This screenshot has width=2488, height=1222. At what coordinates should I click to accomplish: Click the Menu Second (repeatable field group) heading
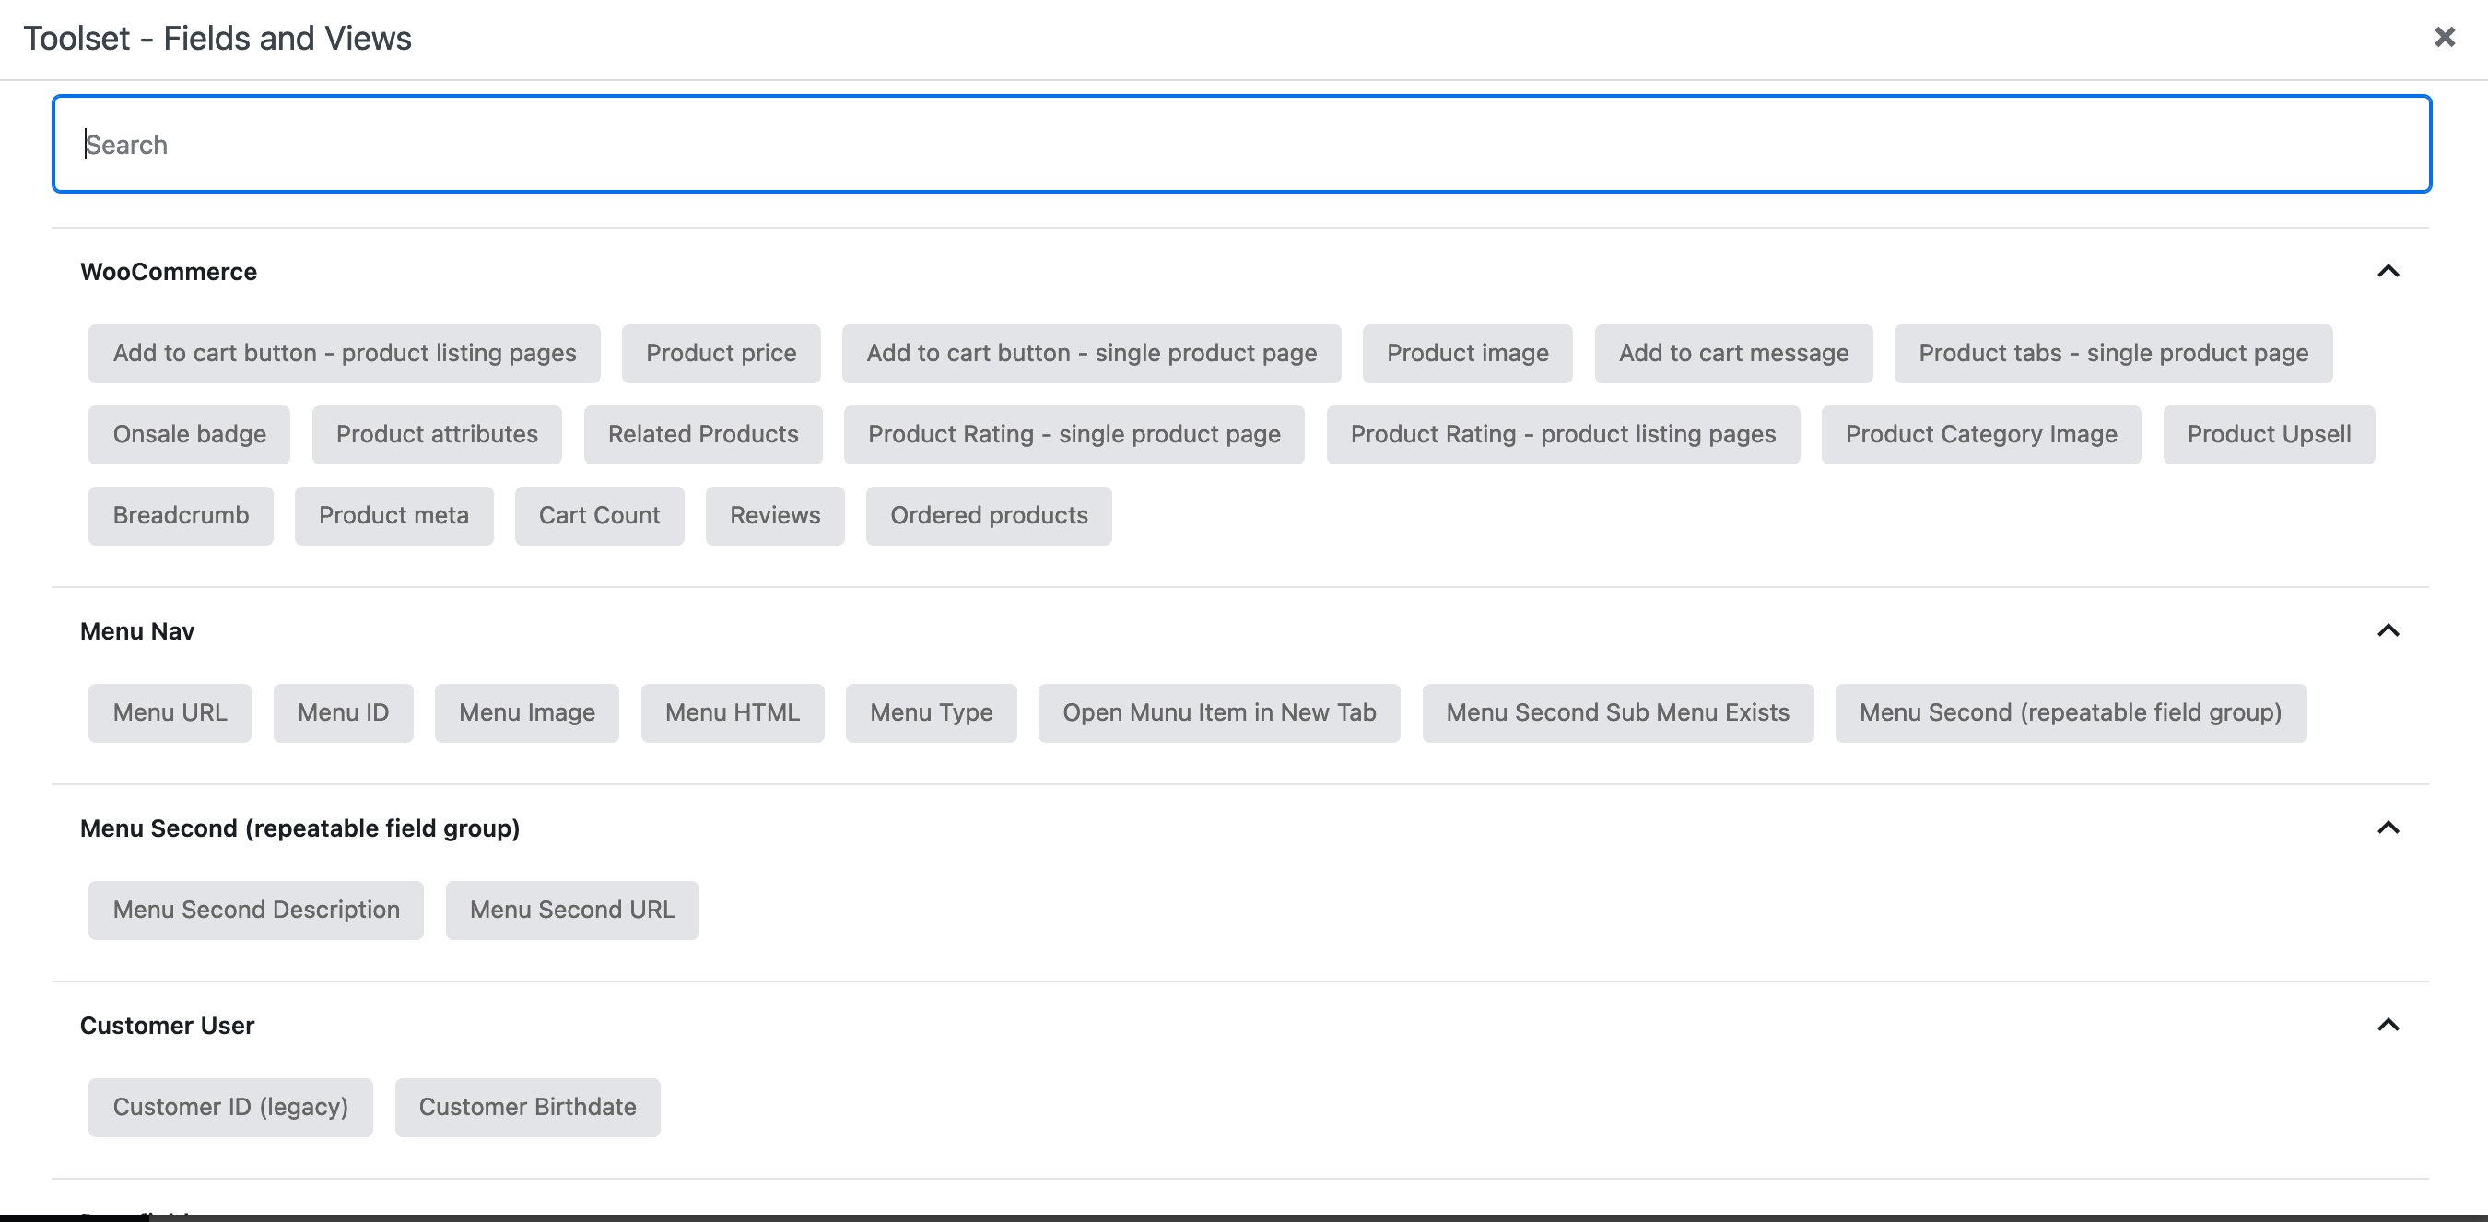click(x=300, y=828)
